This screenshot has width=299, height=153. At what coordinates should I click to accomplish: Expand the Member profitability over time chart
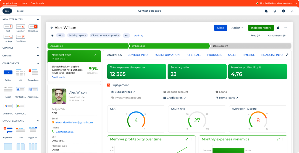(187, 139)
